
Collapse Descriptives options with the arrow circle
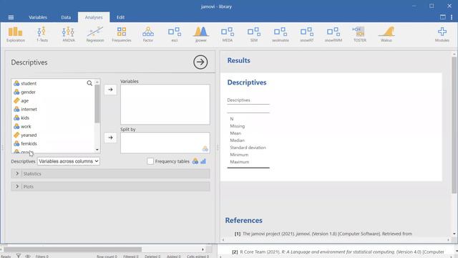(200, 62)
